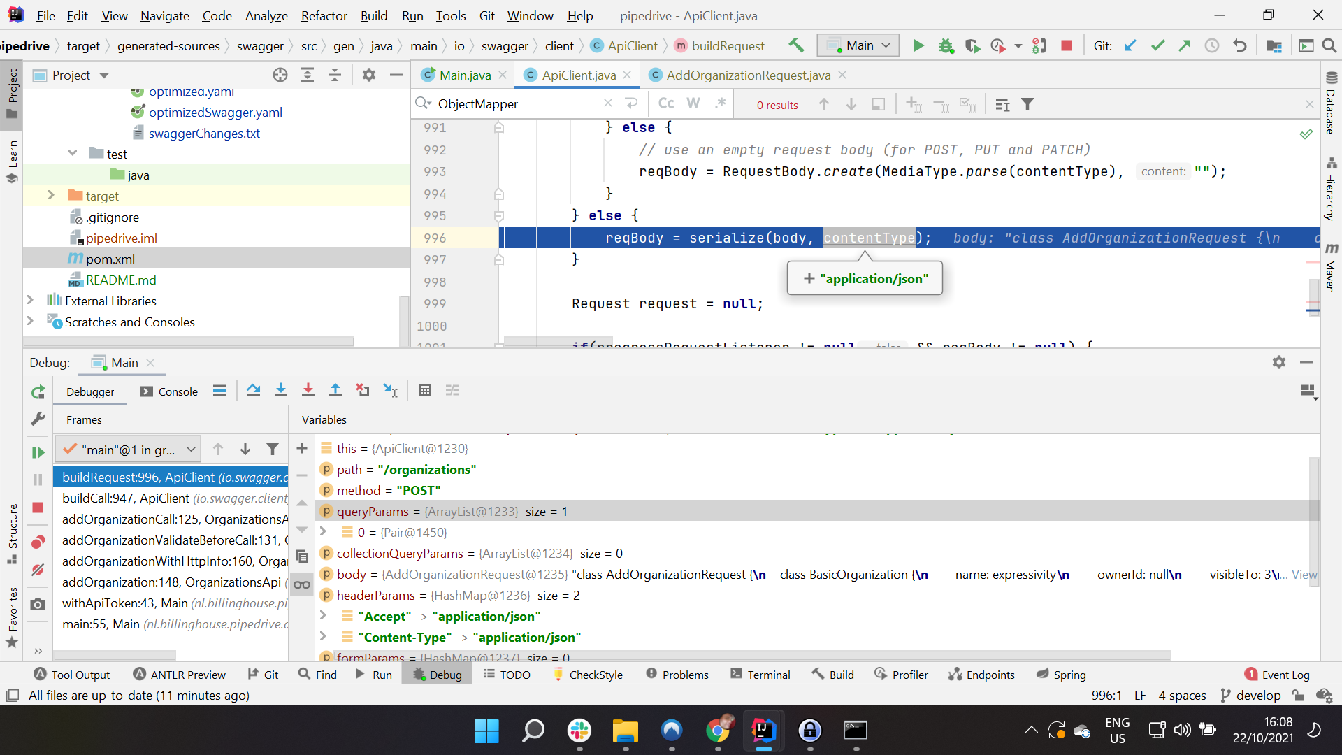Open File Explorer from taskbar
The height and width of the screenshot is (755, 1342).
click(625, 731)
